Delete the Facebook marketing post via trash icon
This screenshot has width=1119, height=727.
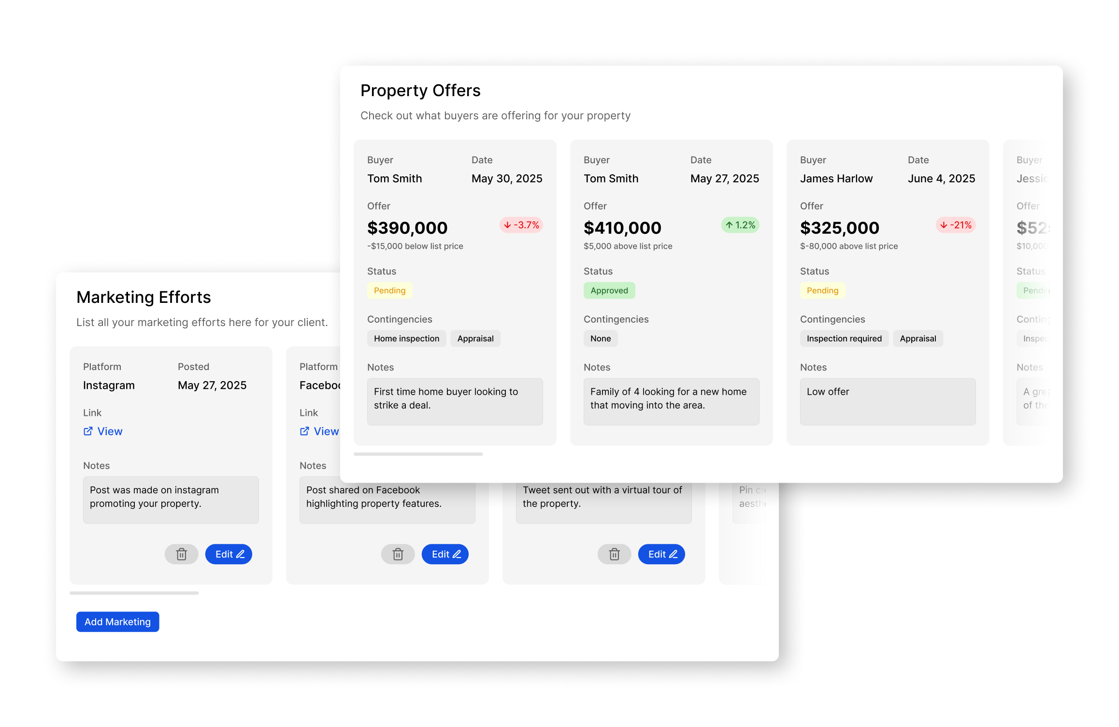coord(398,554)
